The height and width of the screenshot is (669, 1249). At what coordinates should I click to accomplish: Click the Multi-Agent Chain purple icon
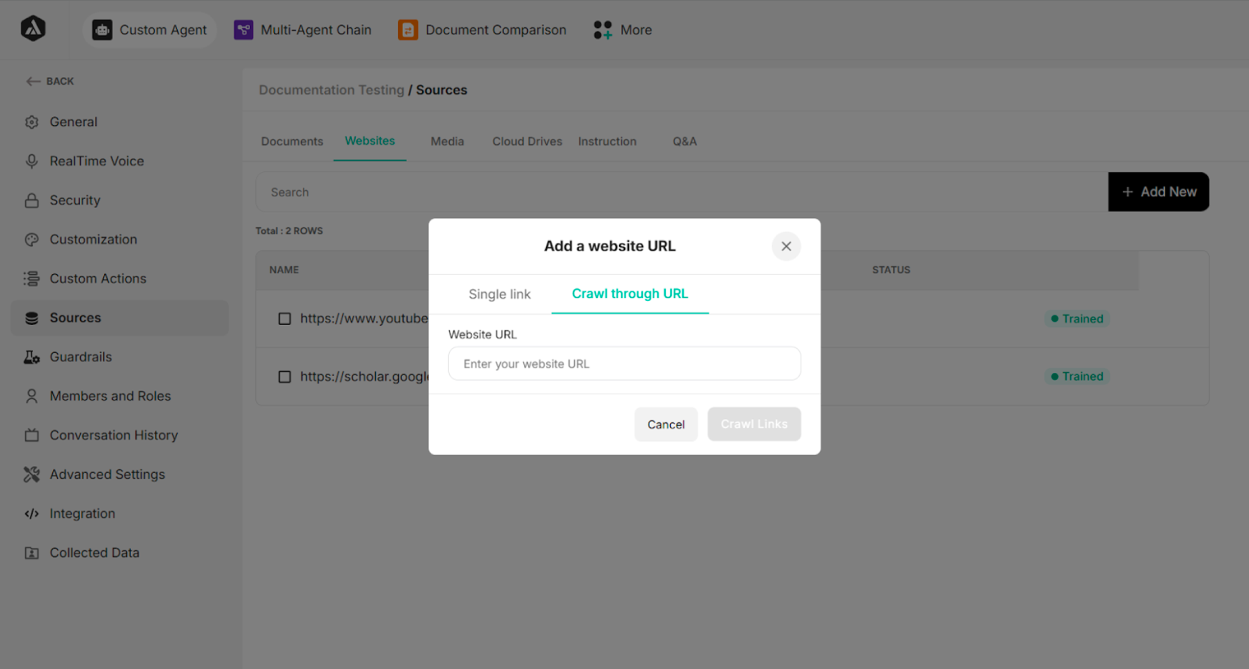click(x=243, y=30)
